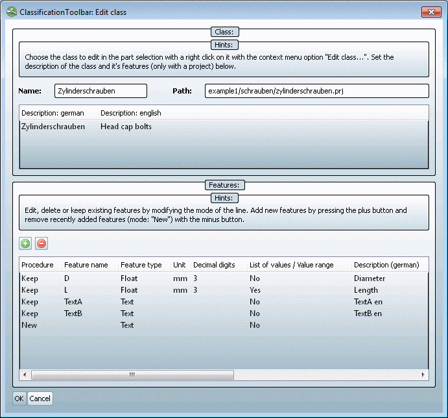Confirm changes with the OK button
Viewport: 448px width, 418px height.
(x=19, y=399)
